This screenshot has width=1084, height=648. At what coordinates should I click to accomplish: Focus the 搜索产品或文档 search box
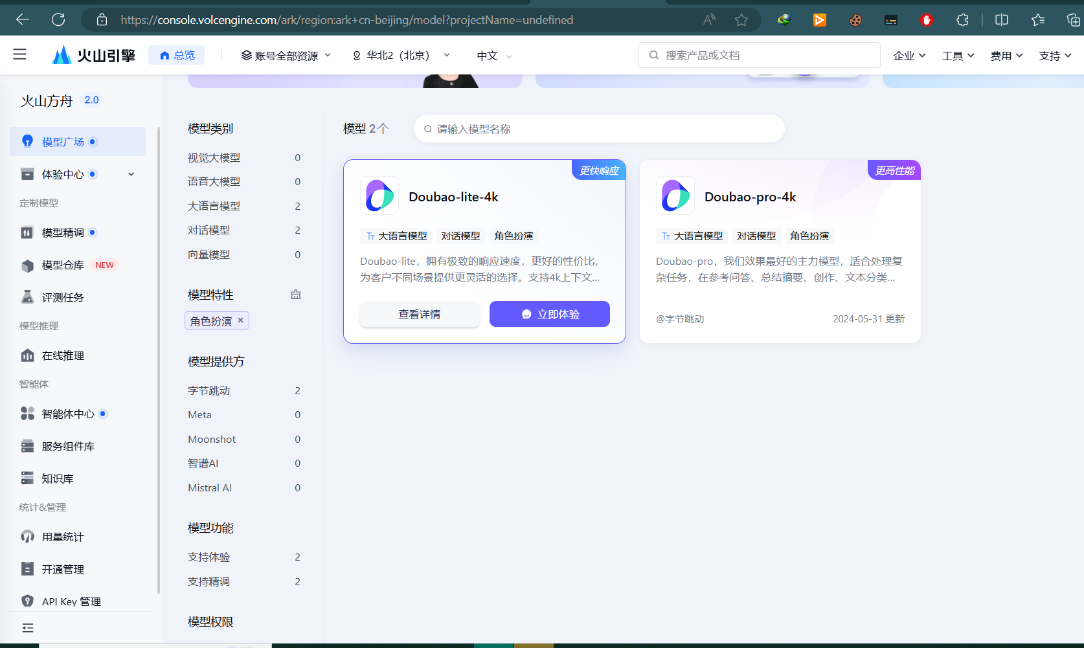(x=759, y=55)
